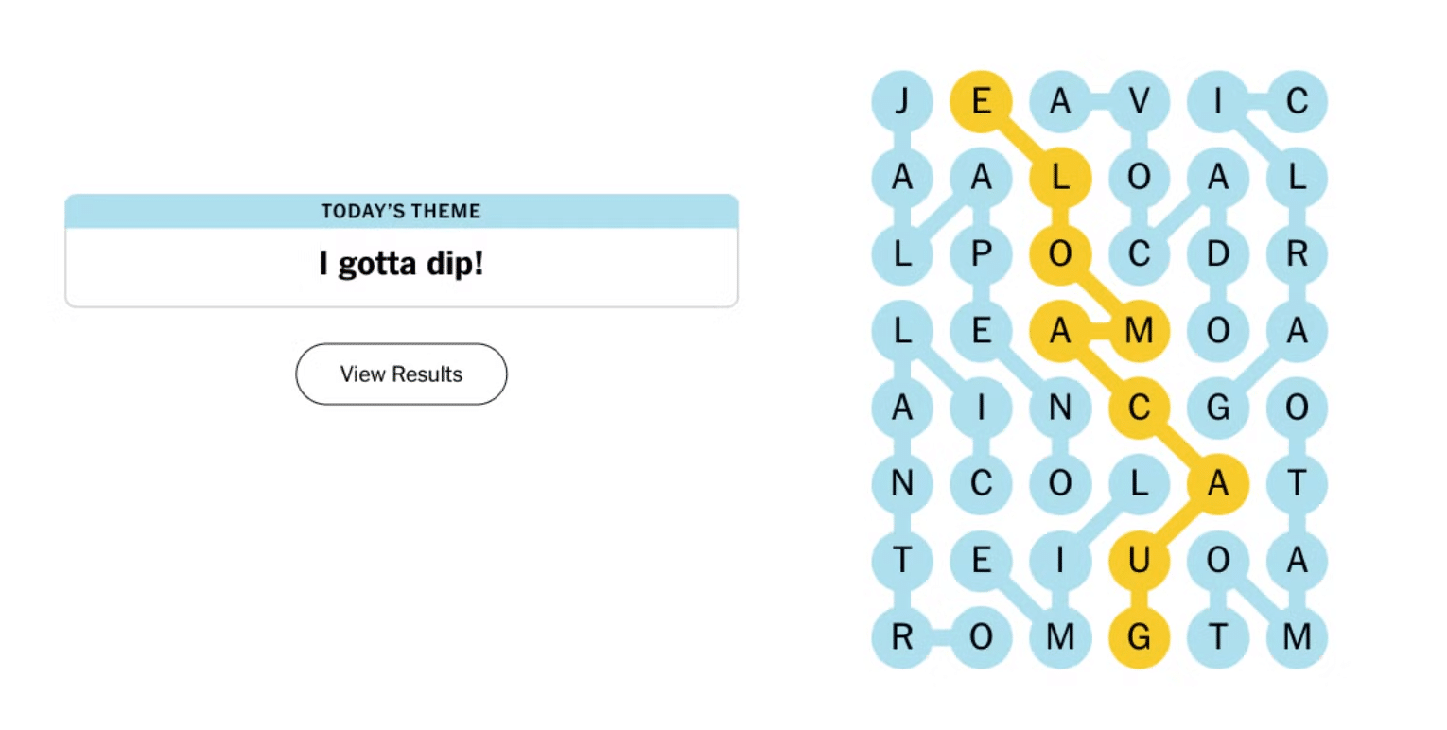Tap the letter M in TOMATO
This screenshot has height=730, width=1447.
pos(1298,639)
